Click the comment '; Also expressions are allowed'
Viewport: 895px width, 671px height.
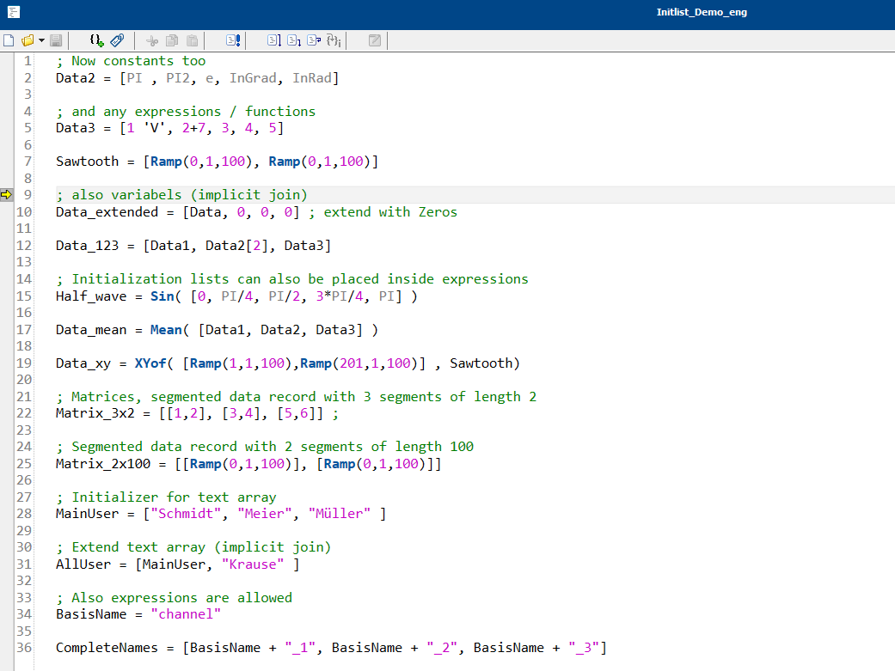[174, 598]
